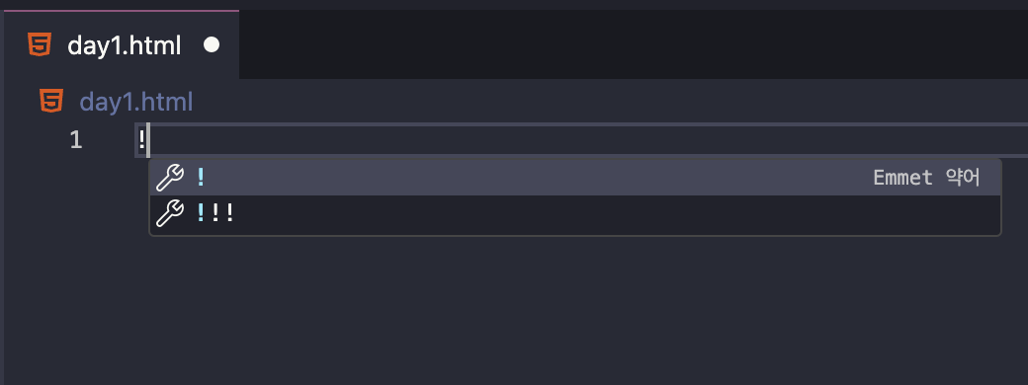This screenshot has width=1028, height=385.
Task: Click the unsaved-changes dot on day1.html tab
Action: pyautogui.click(x=212, y=45)
